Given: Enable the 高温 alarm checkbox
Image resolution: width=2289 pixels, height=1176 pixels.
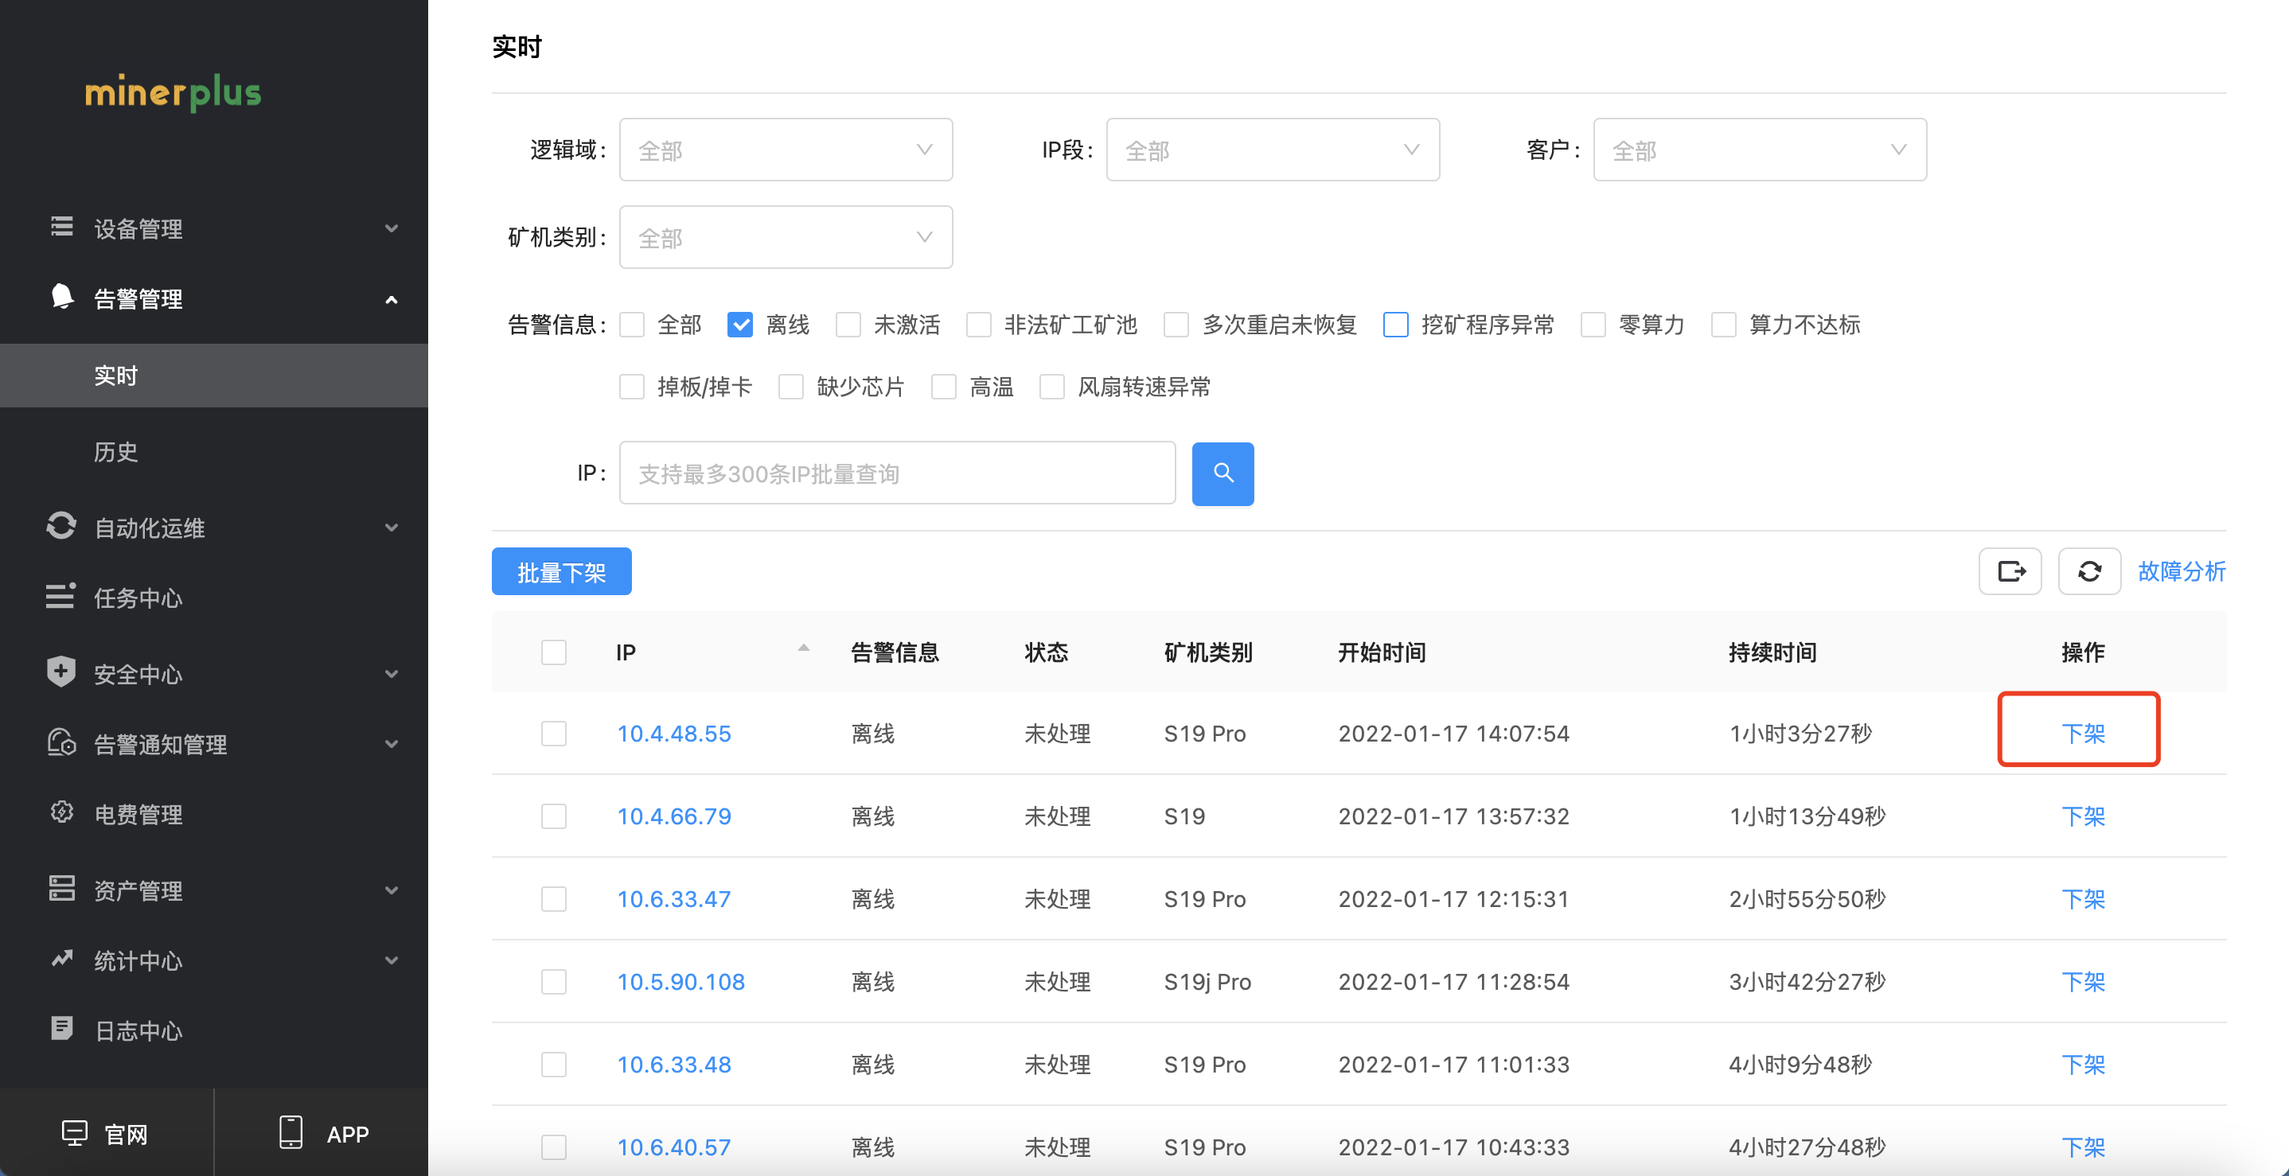Looking at the screenshot, I should 943,387.
